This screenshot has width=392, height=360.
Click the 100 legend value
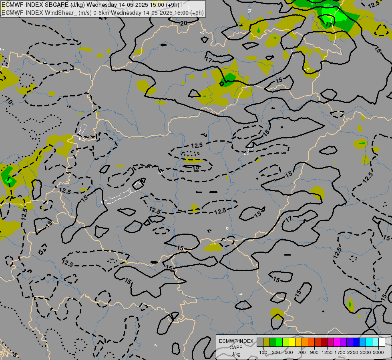[263, 352]
